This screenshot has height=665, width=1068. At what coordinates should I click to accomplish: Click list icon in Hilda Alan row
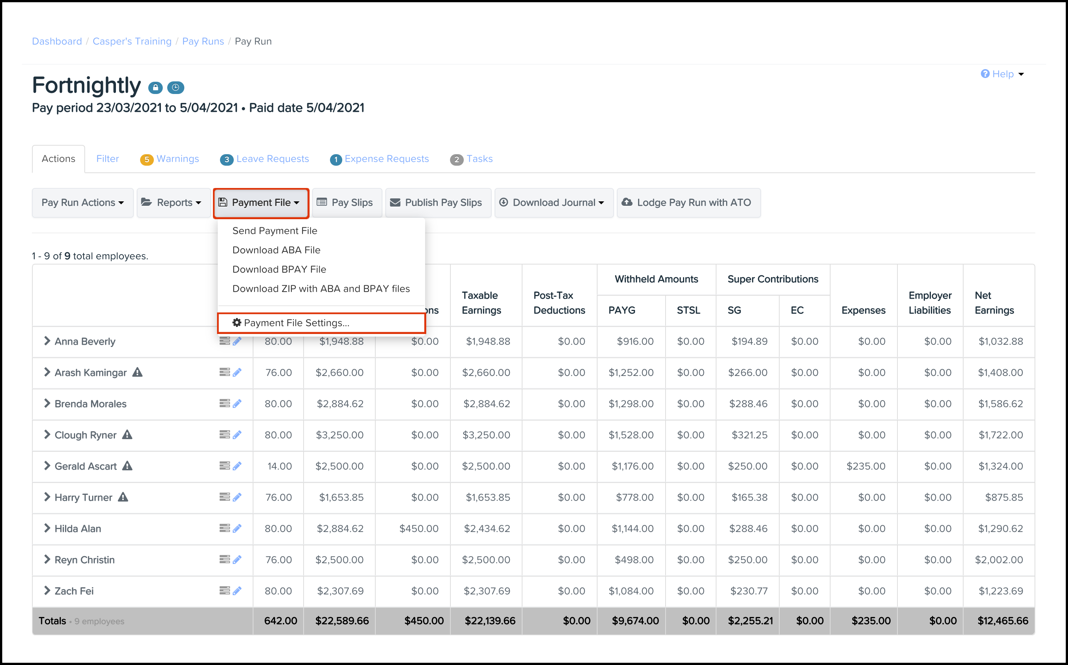[224, 528]
